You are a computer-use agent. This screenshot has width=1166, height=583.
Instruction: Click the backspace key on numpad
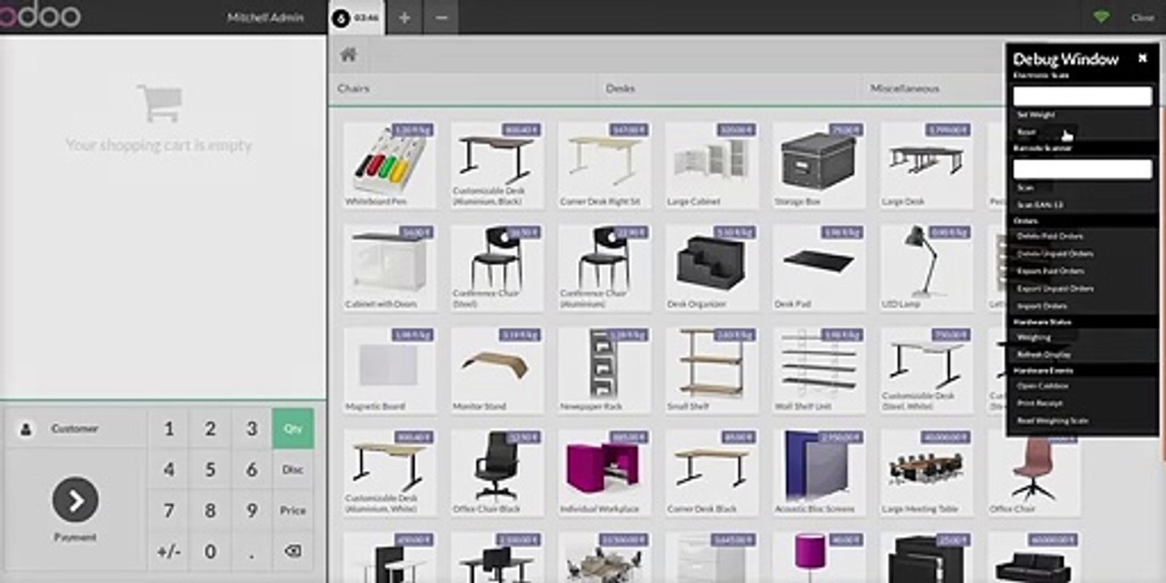click(x=293, y=551)
